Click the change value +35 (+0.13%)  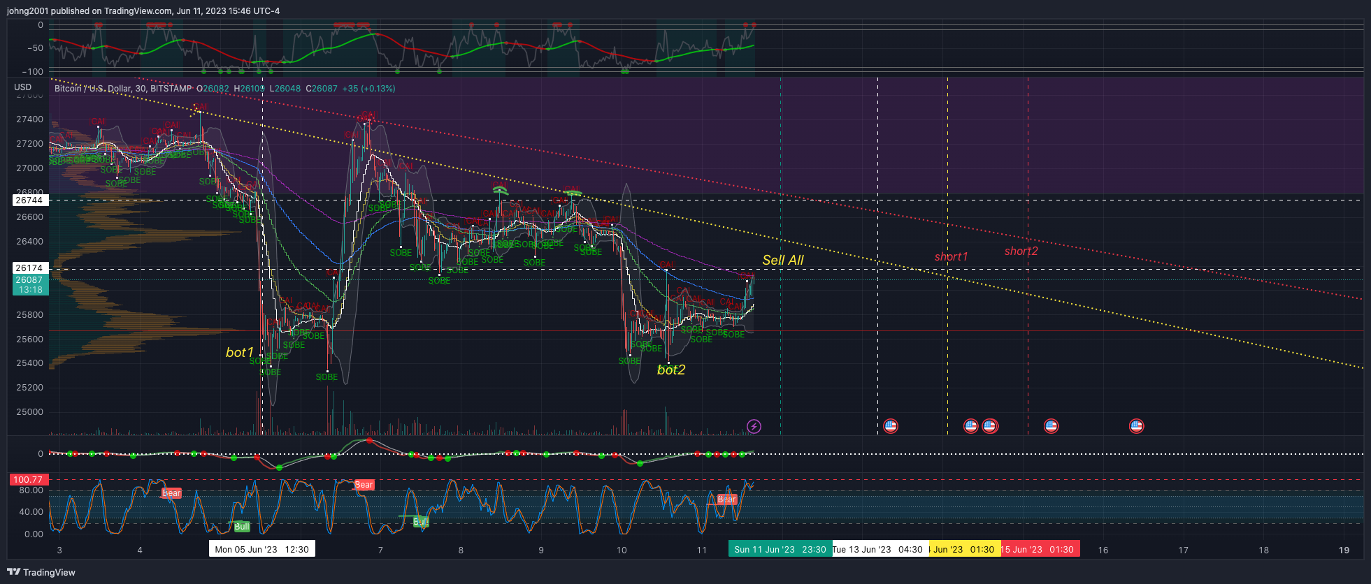tap(368, 89)
